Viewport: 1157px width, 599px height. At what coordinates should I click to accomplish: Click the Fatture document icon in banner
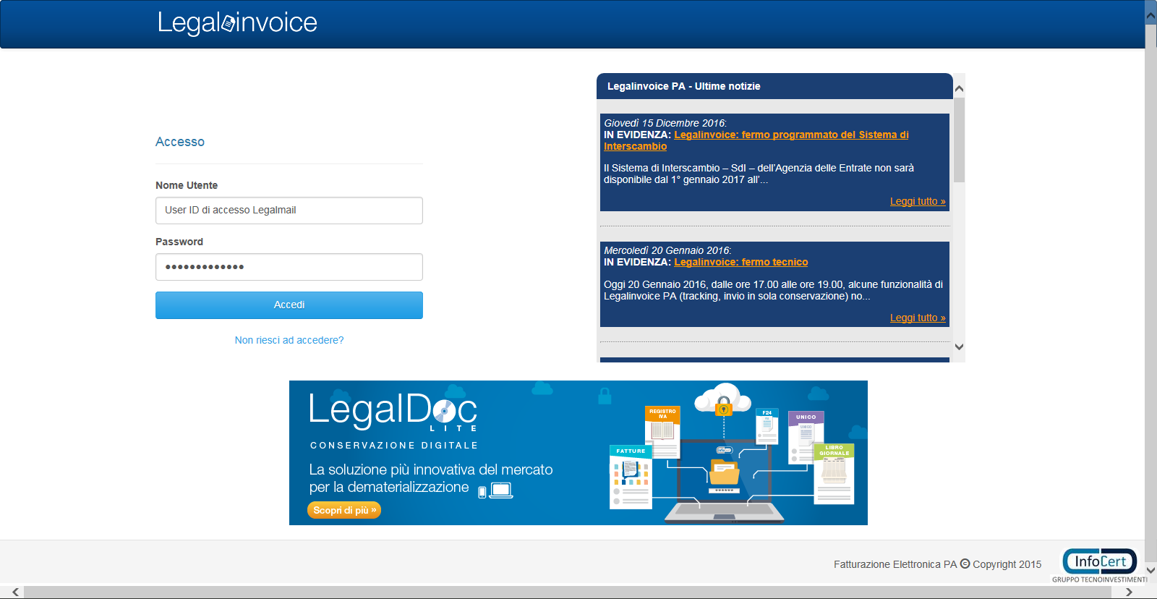631,477
